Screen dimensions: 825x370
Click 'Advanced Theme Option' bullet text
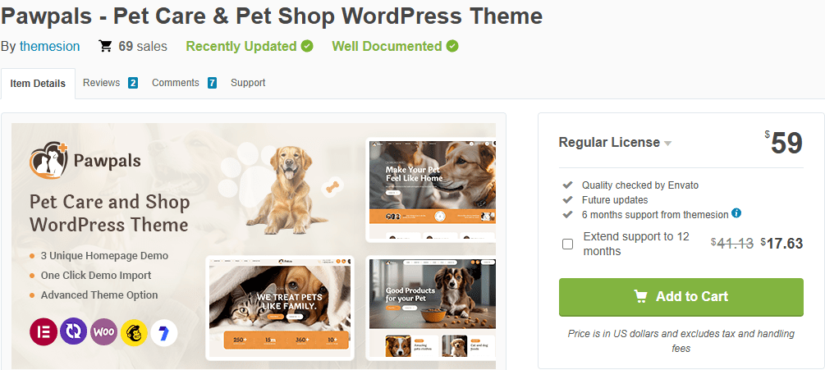(99, 295)
